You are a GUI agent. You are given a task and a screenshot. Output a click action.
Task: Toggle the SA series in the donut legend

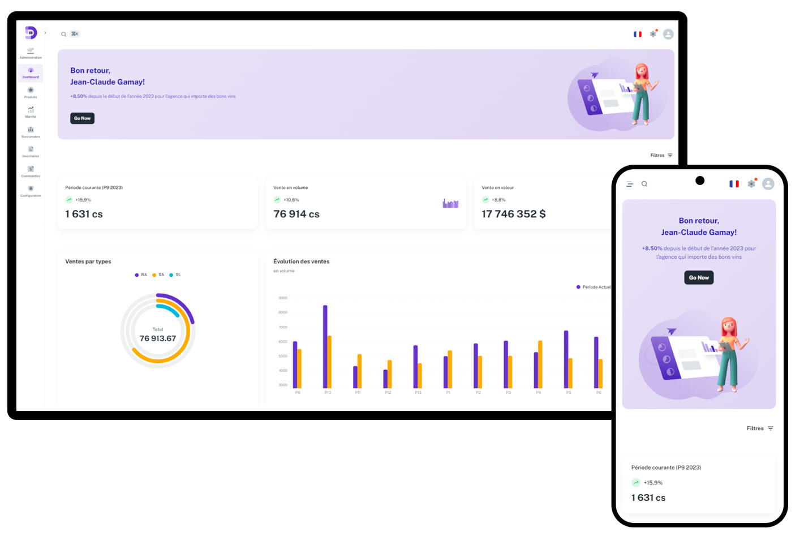[x=158, y=275]
